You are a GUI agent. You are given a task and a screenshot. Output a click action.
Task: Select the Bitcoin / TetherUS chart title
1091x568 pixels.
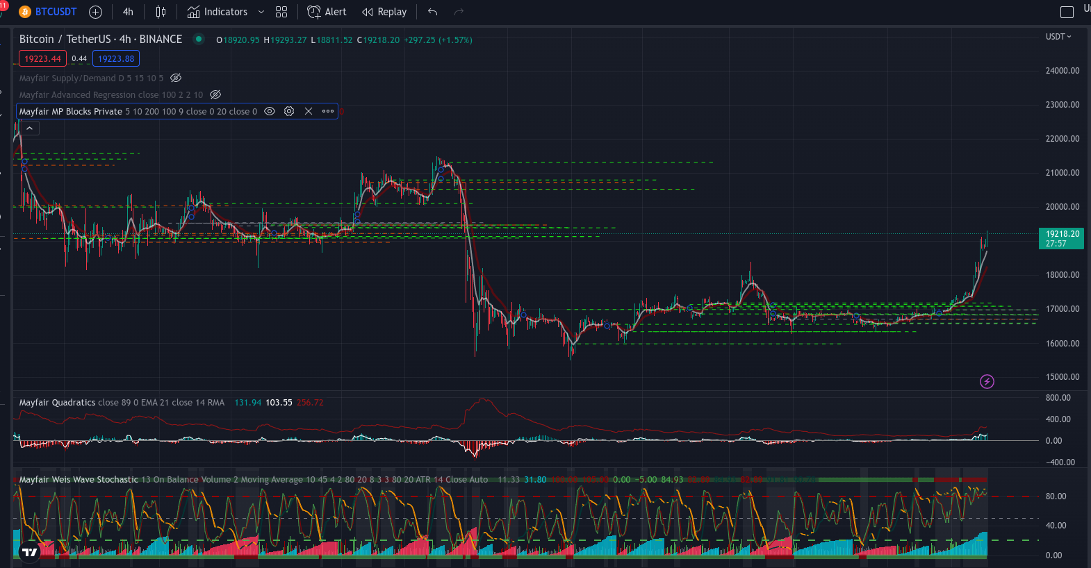(x=101, y=39)
